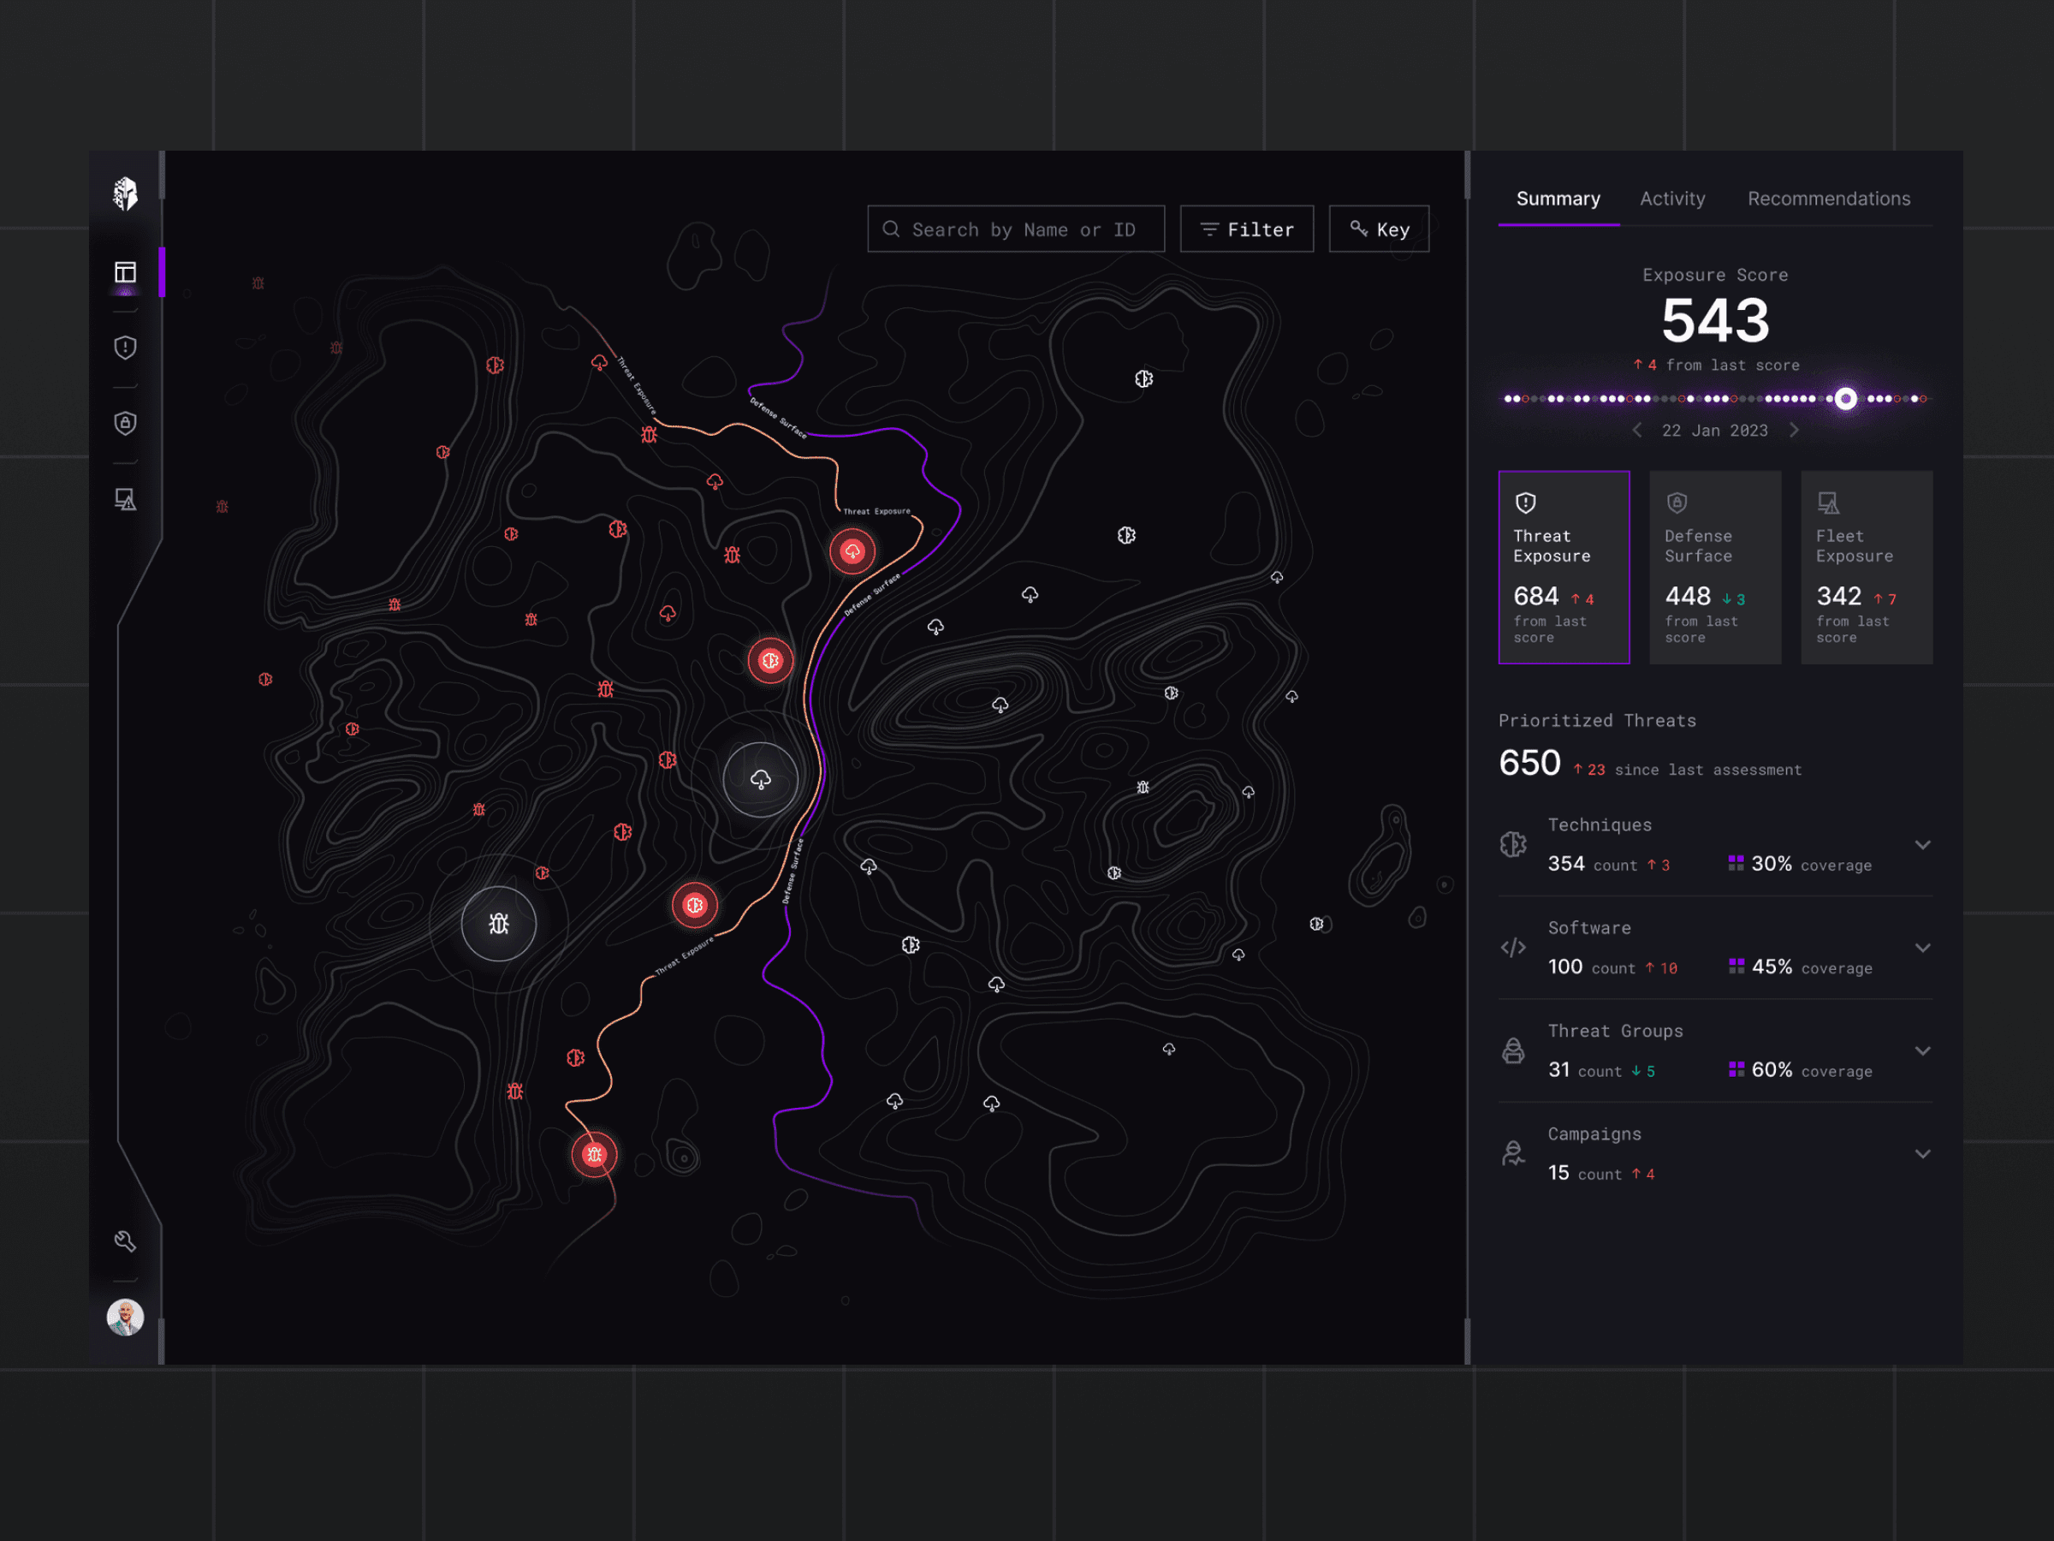Click the 30% coverage value for Techniques

[x=1771, y=864]
